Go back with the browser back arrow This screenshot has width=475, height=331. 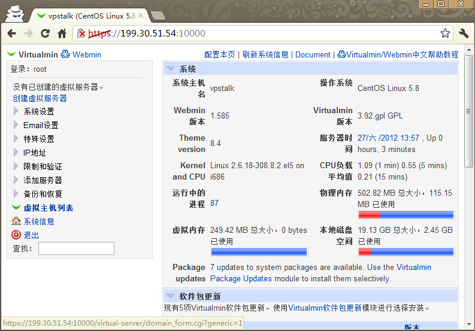[x=11, y=33]
